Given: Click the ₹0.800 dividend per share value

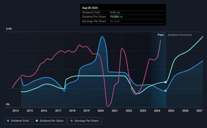Looking at the screenshot, I should [x=114, y=17].
